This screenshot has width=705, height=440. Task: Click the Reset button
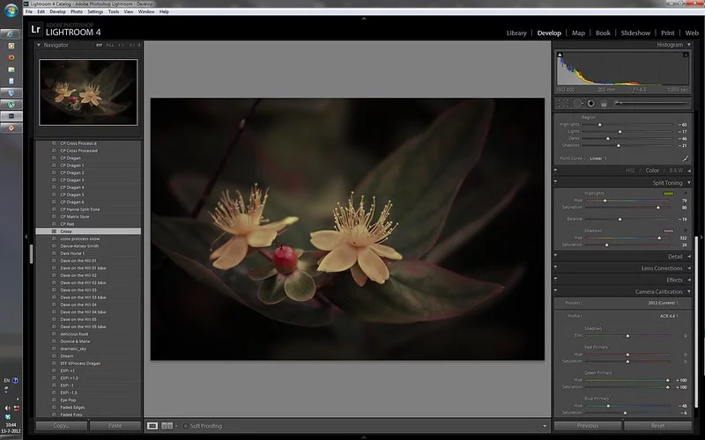[657, 426]
